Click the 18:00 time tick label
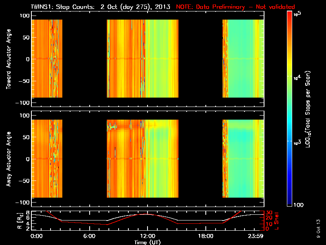326x245 pixels. (205, 236)
